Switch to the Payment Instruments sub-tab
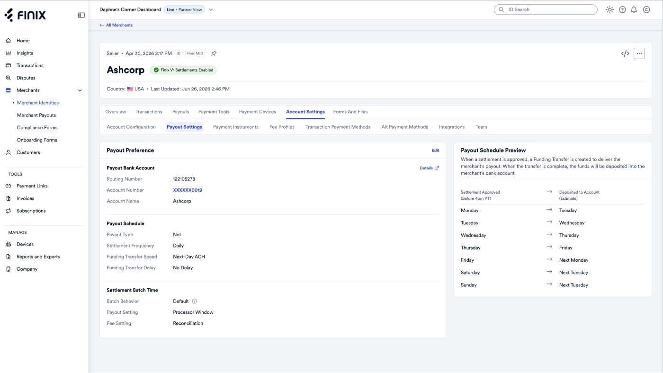 coord(236,127)
